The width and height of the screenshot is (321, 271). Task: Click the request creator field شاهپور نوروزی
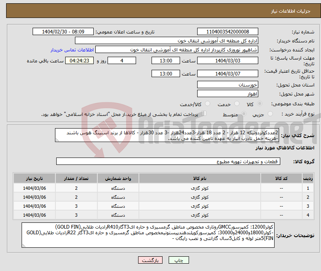tap(177, 50)
